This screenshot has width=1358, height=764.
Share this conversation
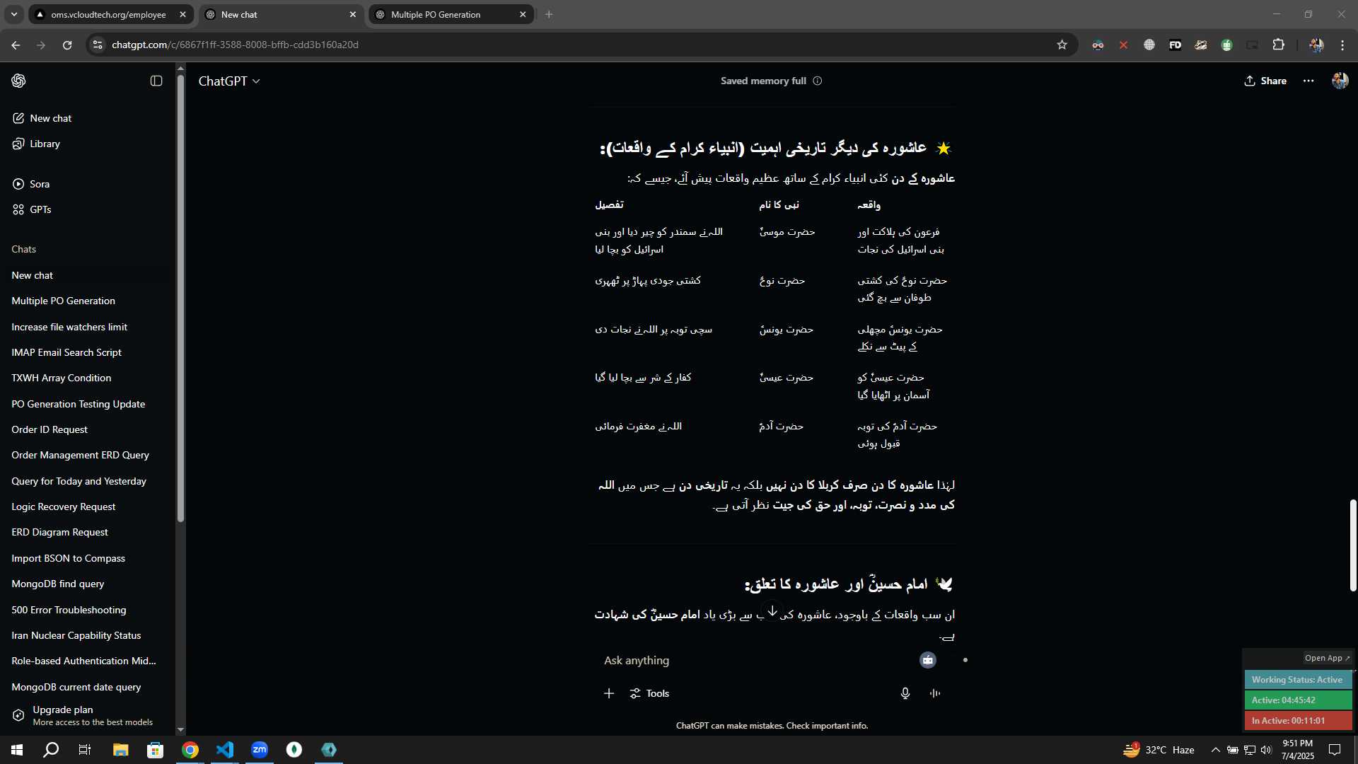[x=1265, y=81]
